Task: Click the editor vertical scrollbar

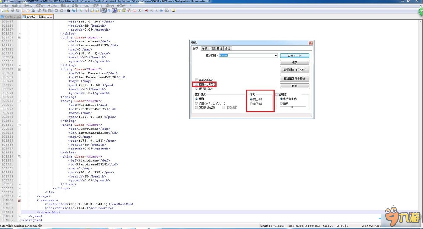Action: click(x=420, y=121)
